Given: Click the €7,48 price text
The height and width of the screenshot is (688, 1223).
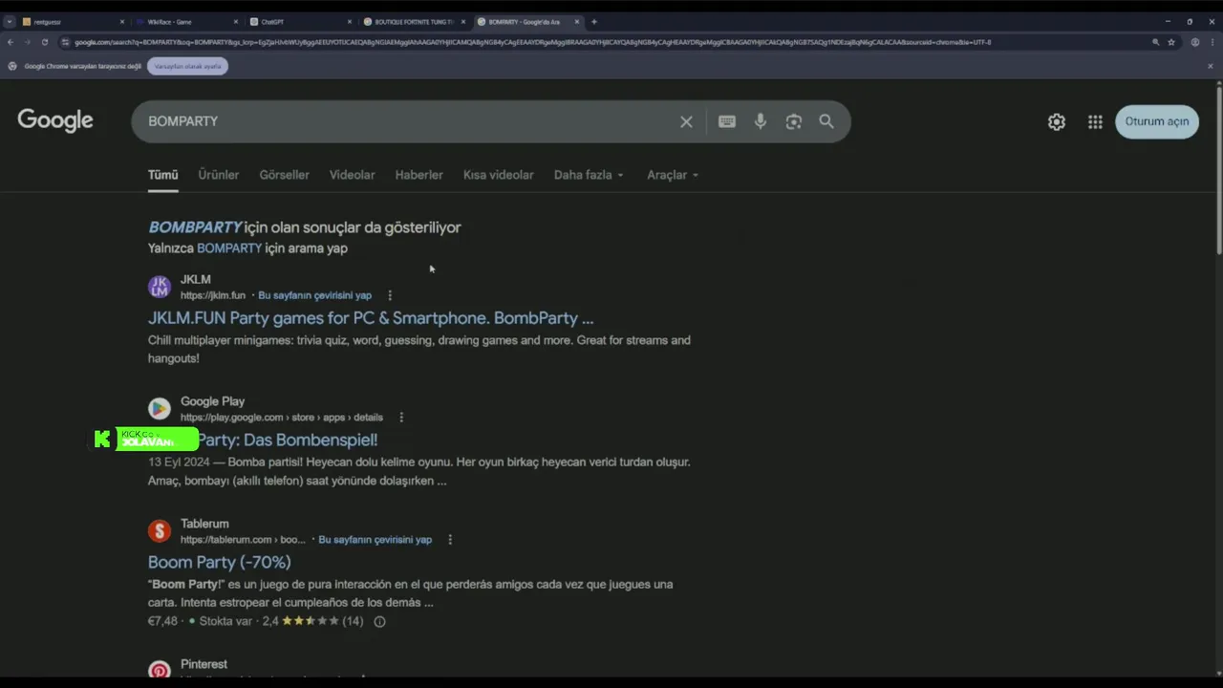Looking at the screenshot, I should point(162,621).
